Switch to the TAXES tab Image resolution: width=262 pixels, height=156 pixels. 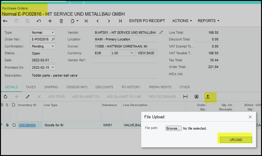pyautogui.click(x=31, y=87)
